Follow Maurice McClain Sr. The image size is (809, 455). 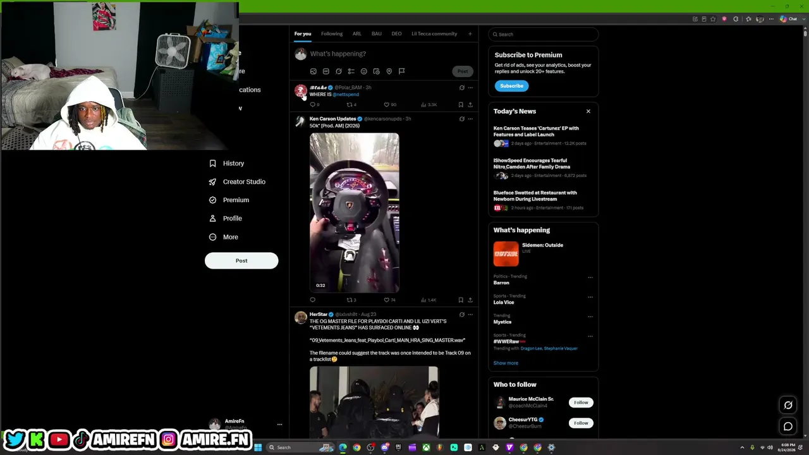pos(581,403)
